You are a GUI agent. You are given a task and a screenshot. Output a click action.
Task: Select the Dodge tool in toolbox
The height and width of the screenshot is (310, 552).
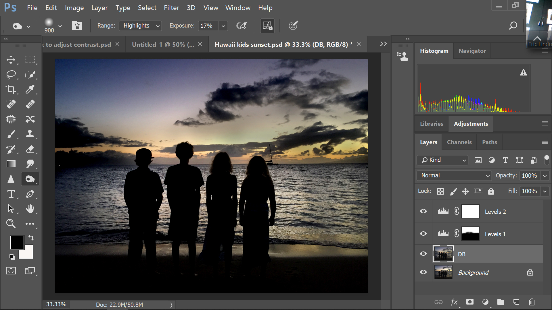tap(30, 179)
